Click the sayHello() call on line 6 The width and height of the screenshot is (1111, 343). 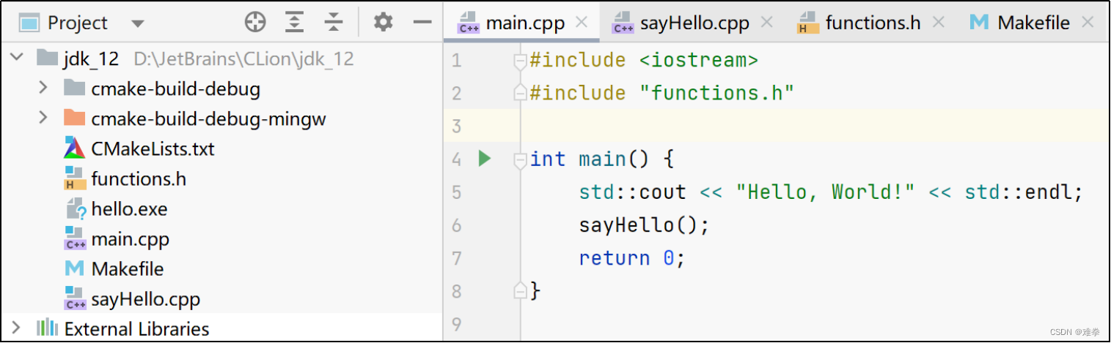pyautogui.click(x=644, y=225)
